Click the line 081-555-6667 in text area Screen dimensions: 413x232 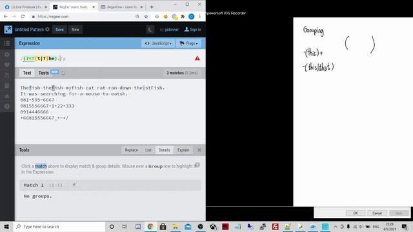click(37, 100)
